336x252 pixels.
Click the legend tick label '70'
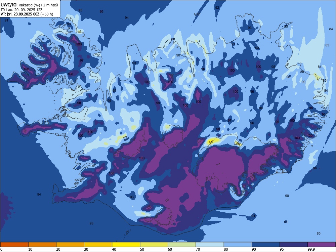[x=198, y=249]
